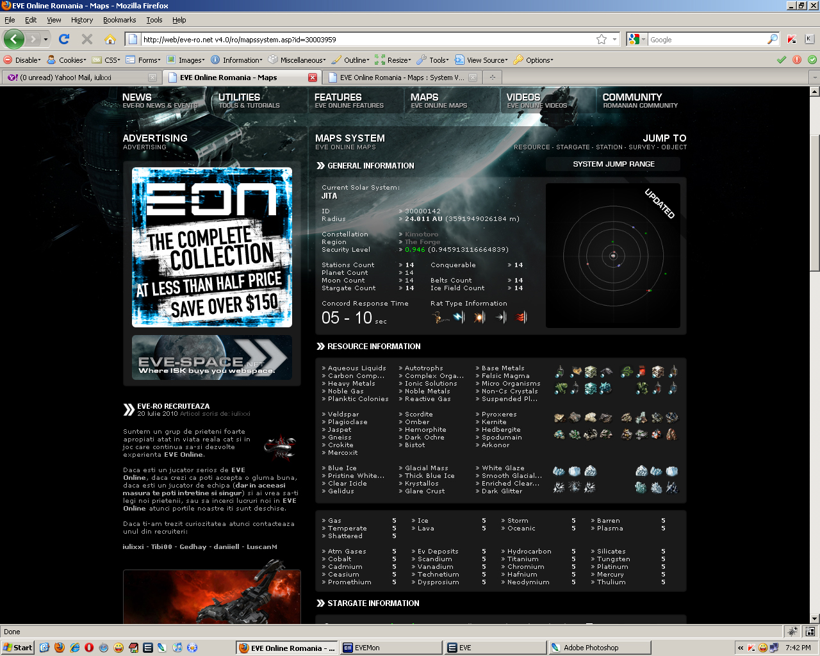The image size is (820, 656).
Task: Open the Edit menu
Action: [x=31, y=20]
